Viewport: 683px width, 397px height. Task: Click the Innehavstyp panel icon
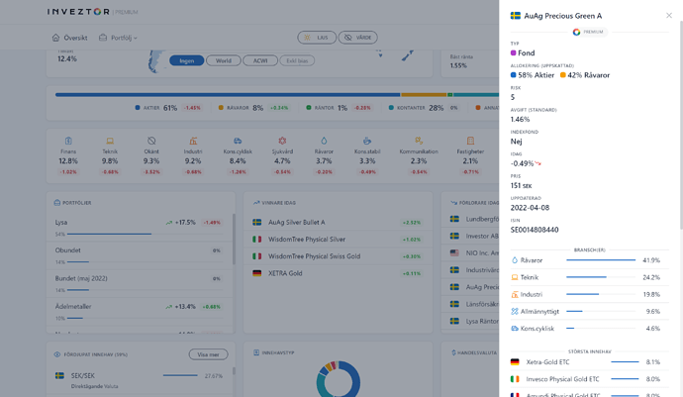(x=256, y=352)
